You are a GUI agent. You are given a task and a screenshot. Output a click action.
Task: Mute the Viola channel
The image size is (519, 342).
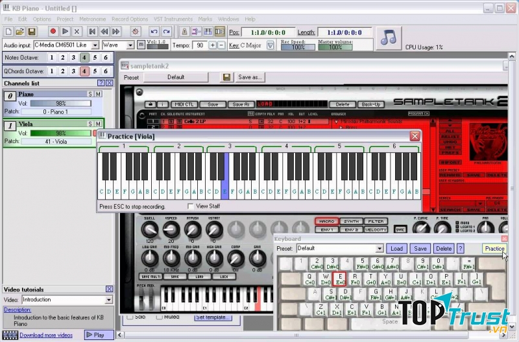(x=99, y=124)
